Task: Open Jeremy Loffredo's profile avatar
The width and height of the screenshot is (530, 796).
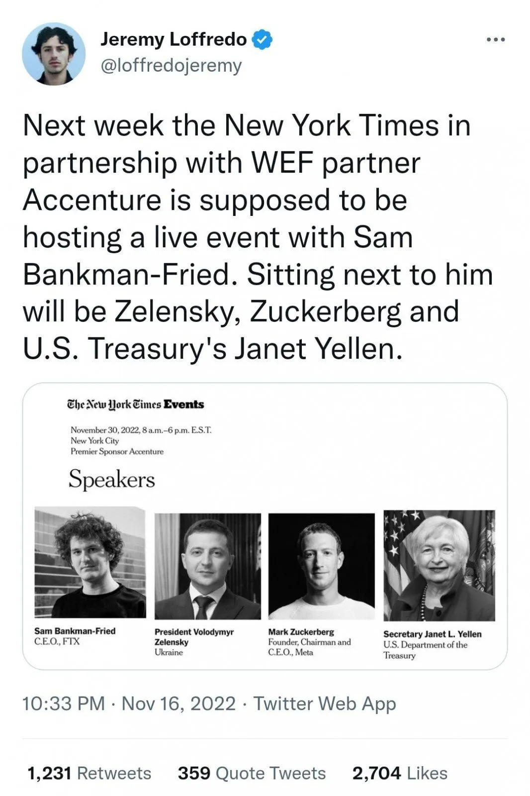Action: [x=54, y=54]
